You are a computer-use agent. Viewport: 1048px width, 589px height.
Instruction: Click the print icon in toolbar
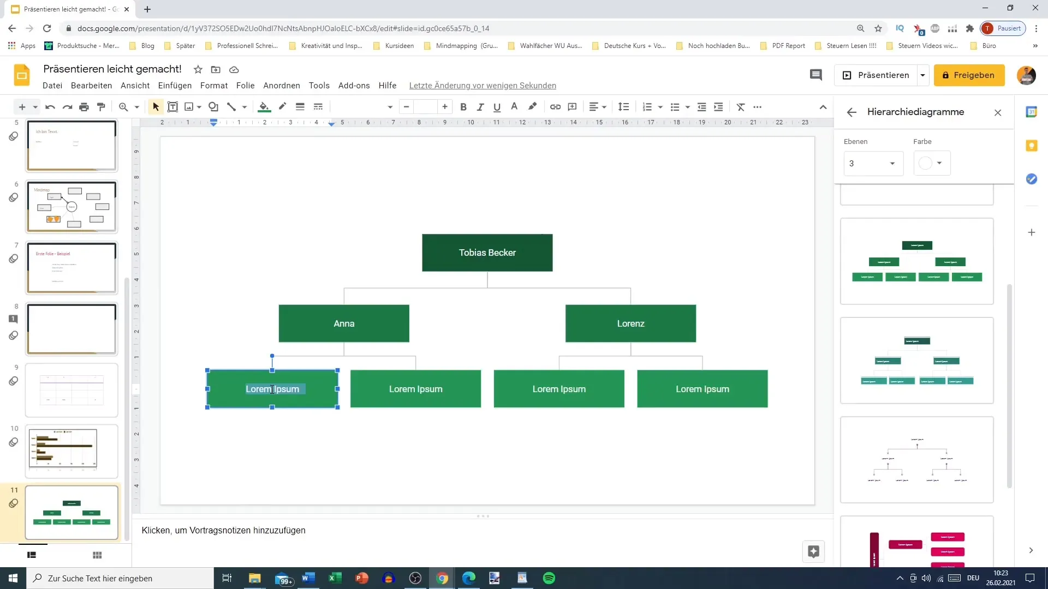[x=84, y=107]
